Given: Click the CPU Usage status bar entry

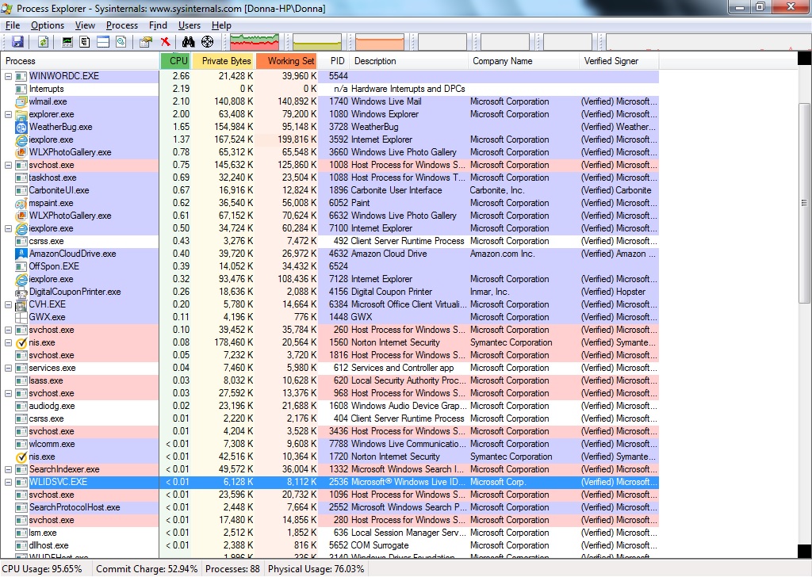Looking at the screenshot, I should [43, 569].
